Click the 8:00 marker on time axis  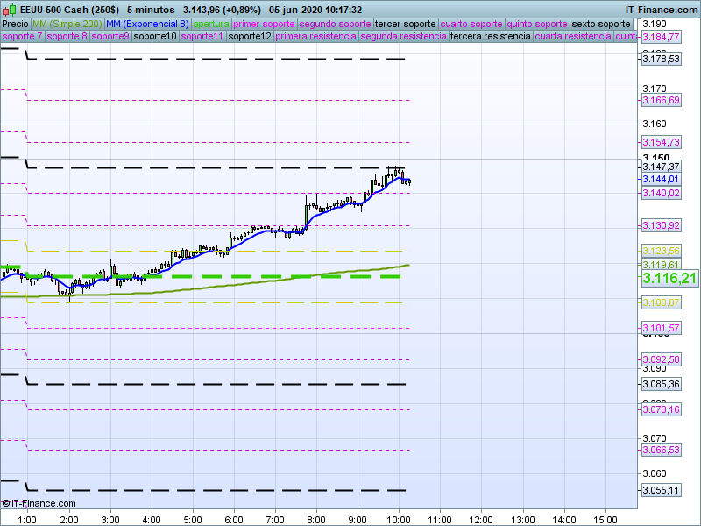click(x=316, y=520)
